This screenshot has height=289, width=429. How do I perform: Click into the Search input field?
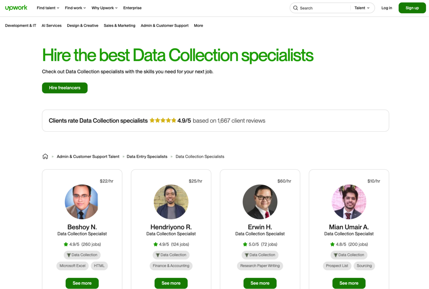(x=318, y=8)
